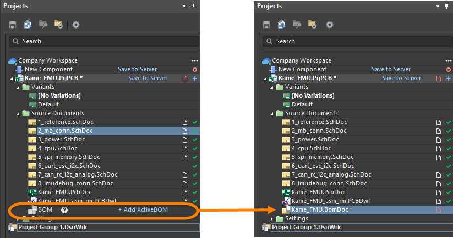Click the red circle status icon for New Component in left panel
Viewport: 453px width, 238px height.
click(x=194, y=70)
